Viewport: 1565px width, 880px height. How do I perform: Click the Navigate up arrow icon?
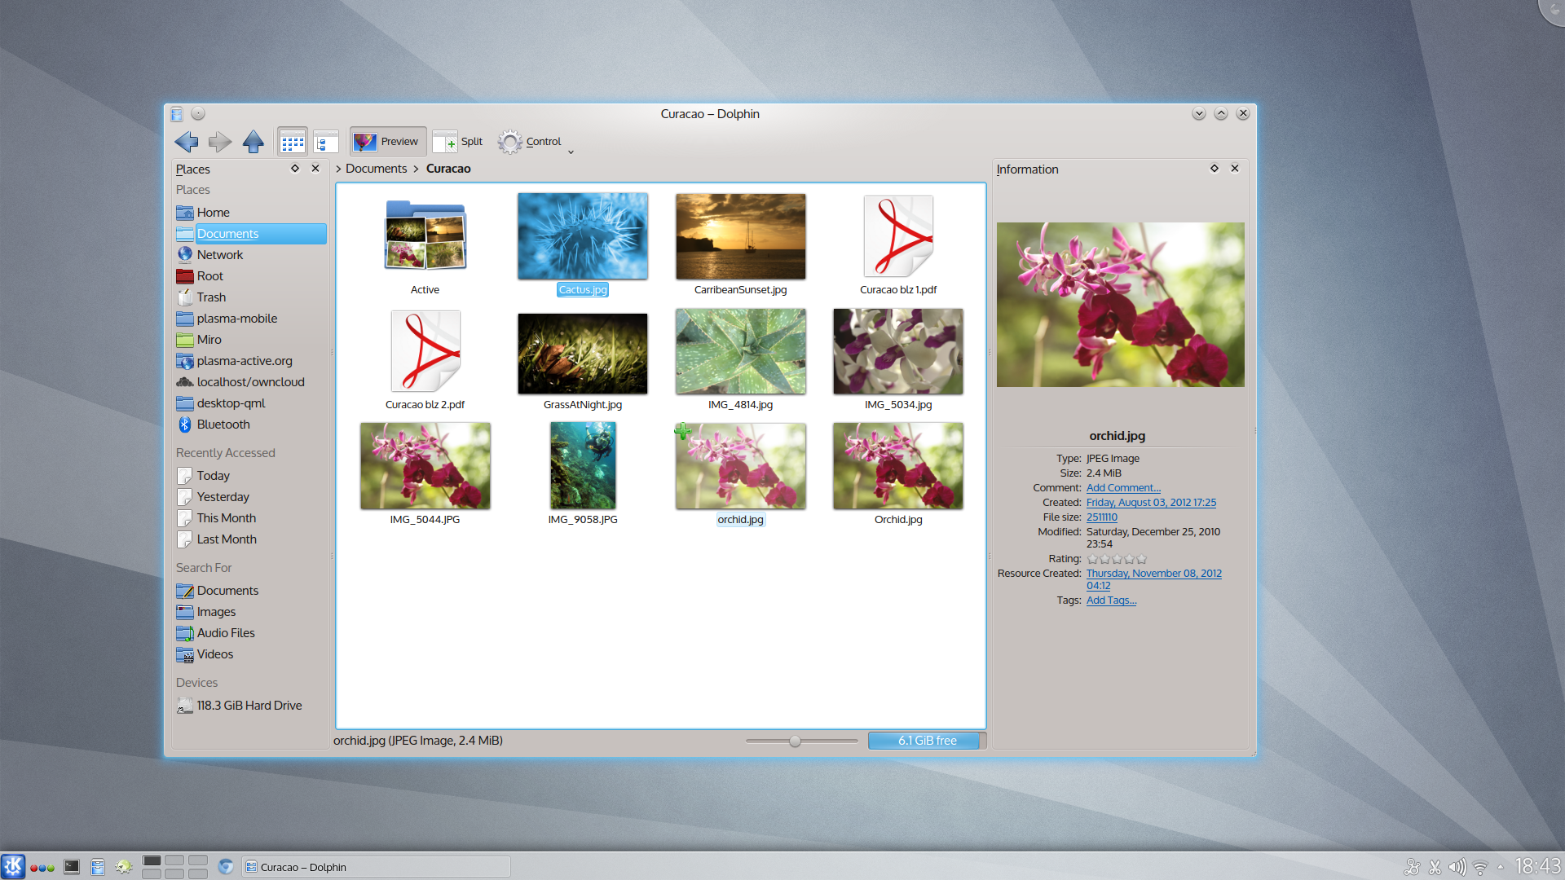pyautogui.click(x=253, y=141)
